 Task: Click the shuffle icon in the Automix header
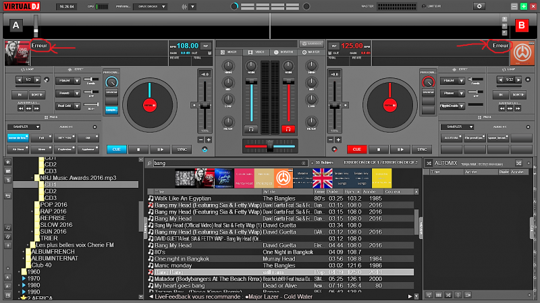[x=518, y=163]
